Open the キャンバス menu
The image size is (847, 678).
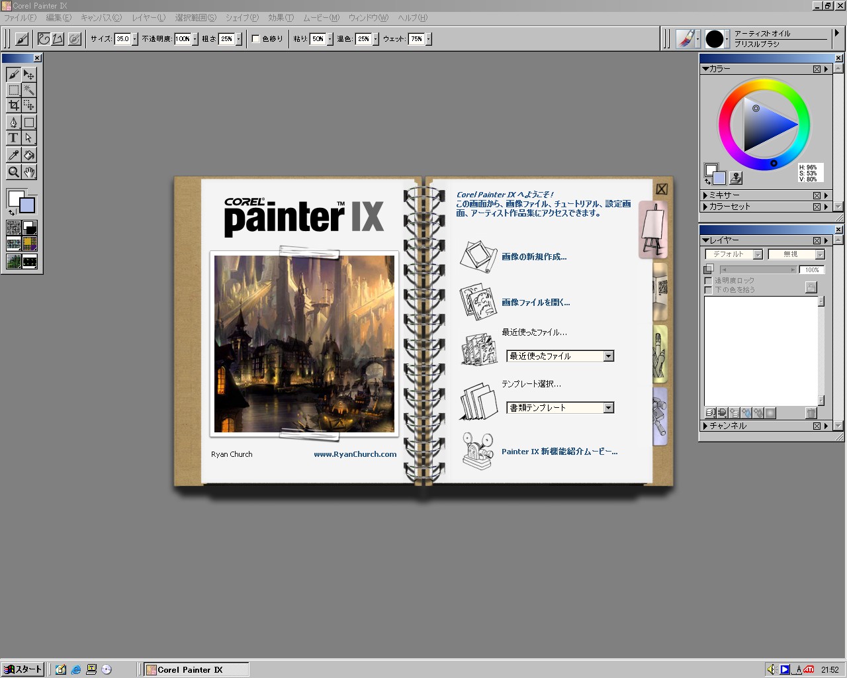(x=101, y=18)
